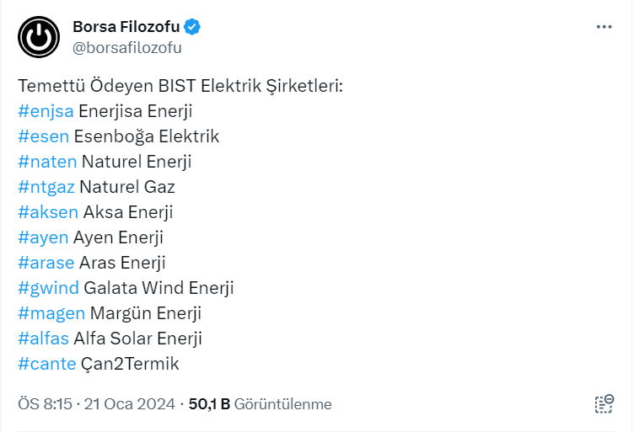Open the #aksen hashtag link
The height and width of the screenshot is (432, 634).
pos(47,212)
